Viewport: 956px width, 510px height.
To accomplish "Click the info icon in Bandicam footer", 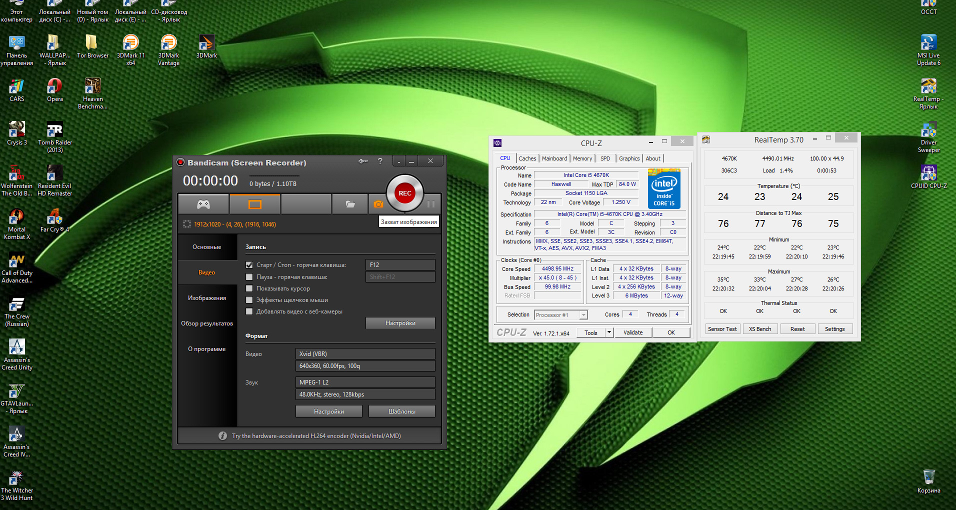I will (x=222, y=436).
